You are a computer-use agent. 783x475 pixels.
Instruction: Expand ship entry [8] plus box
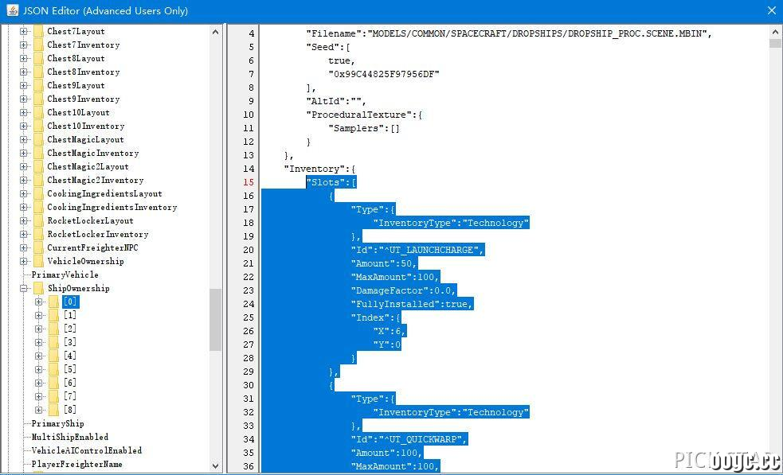coord(39,410)
